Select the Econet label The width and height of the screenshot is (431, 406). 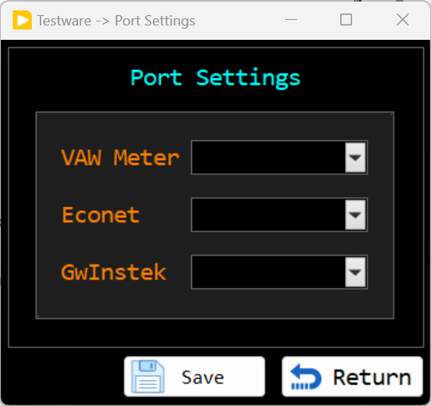pos(100,215)
